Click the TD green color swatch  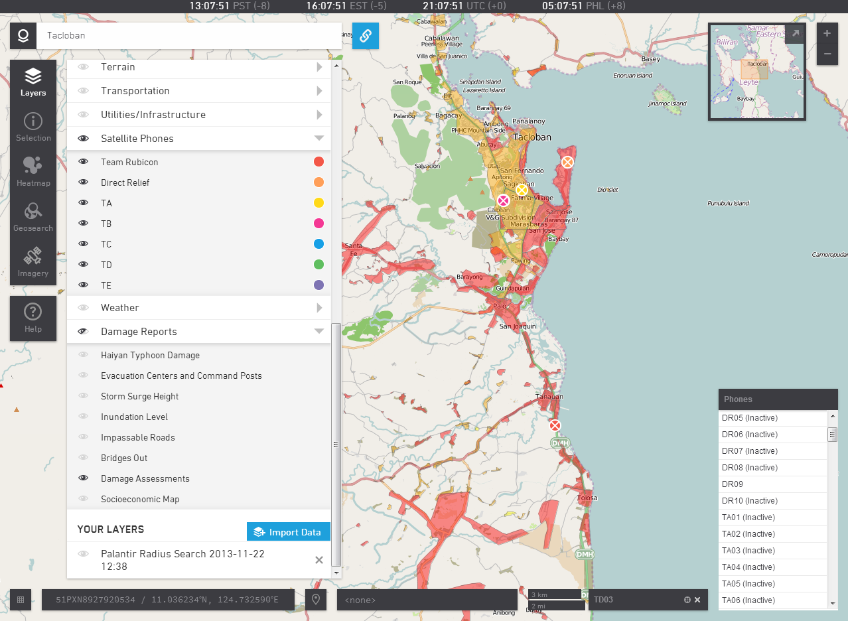[318, 265]
